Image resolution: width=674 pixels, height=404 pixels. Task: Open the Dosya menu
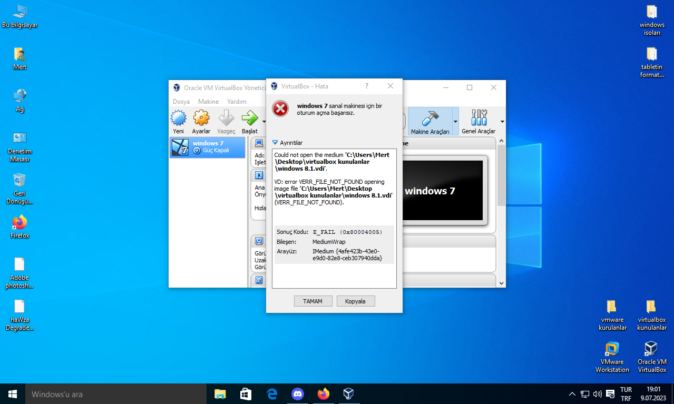181,102
